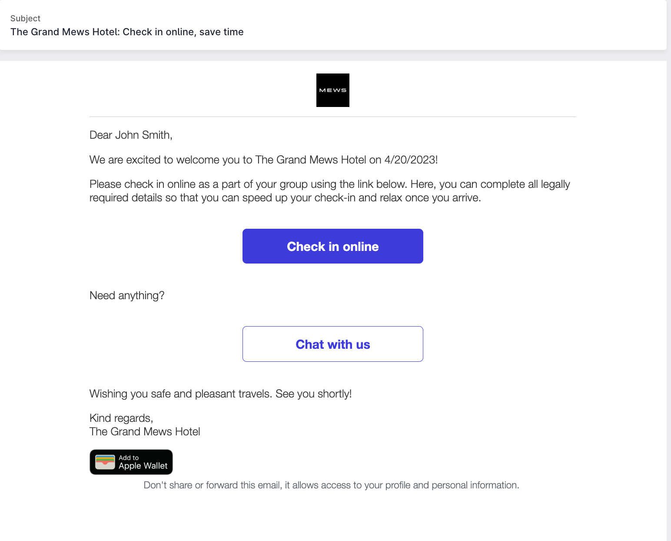Click the Add to text in wallet badge
671x541 pixels.
[129, 458]
